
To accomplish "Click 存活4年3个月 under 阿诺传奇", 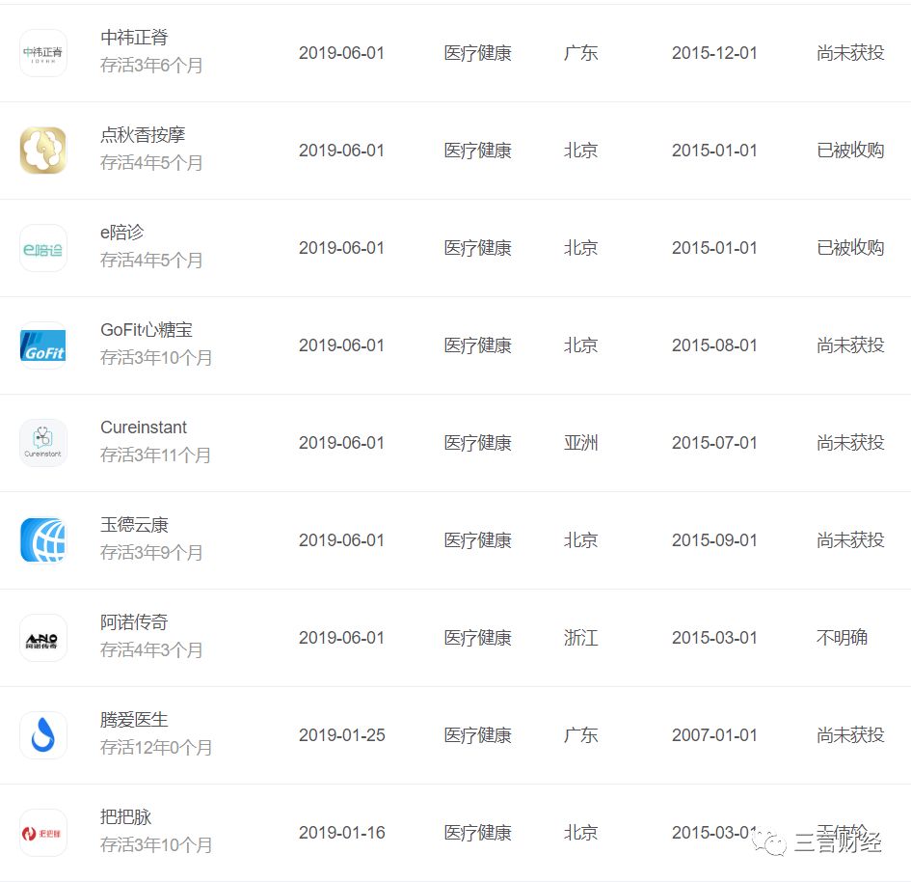I will [151, 650].
